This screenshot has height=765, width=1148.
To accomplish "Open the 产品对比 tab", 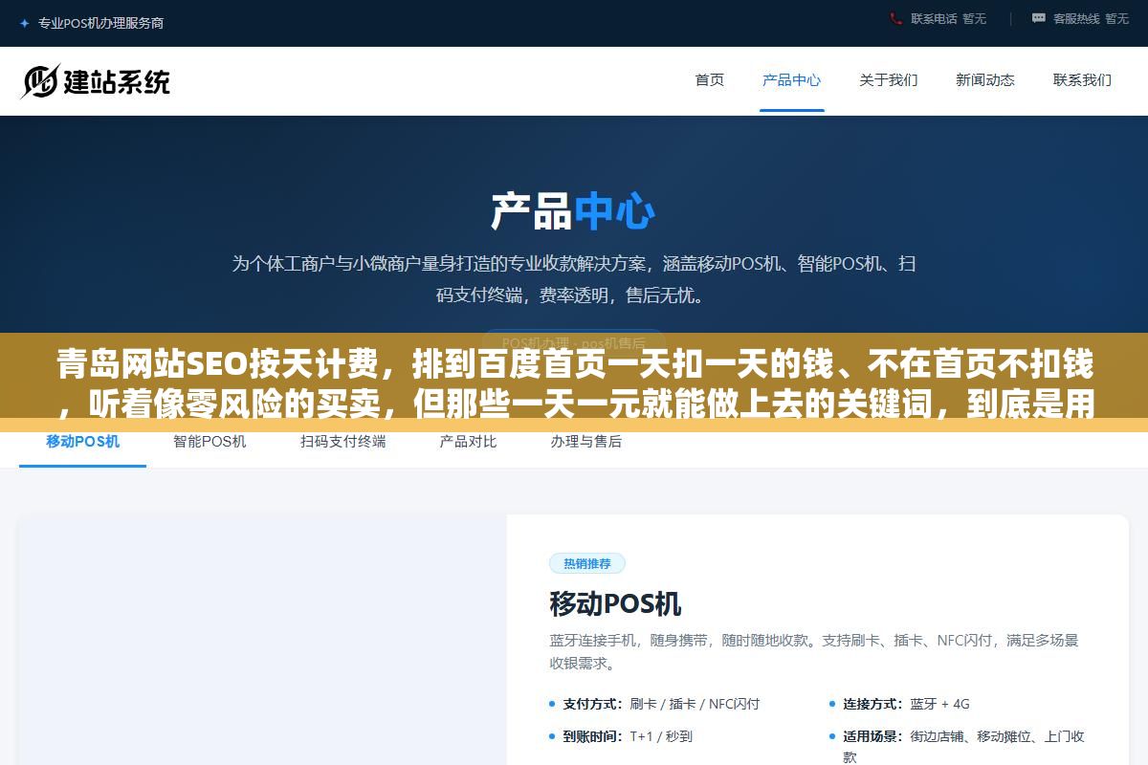I will (x=468, y=442).
